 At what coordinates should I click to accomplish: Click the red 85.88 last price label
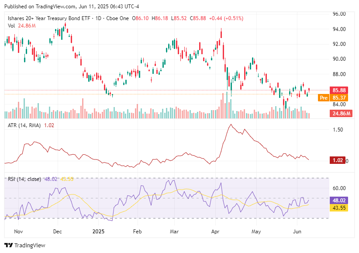[339, 90]
